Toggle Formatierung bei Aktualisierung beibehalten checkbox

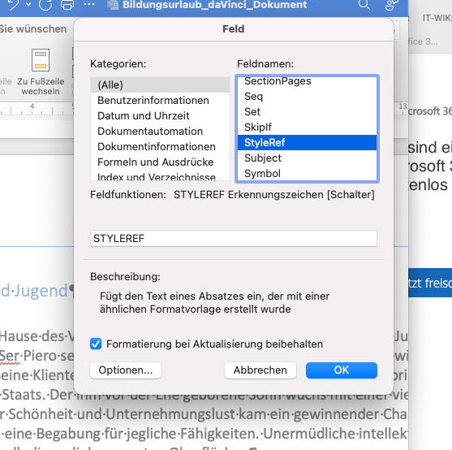click(96, 344)
